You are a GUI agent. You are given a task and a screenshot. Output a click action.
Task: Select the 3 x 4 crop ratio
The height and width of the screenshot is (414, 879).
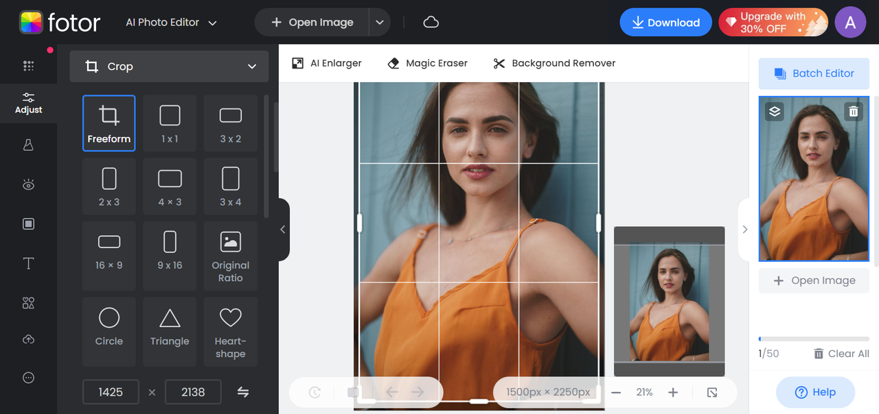(231, 186)
